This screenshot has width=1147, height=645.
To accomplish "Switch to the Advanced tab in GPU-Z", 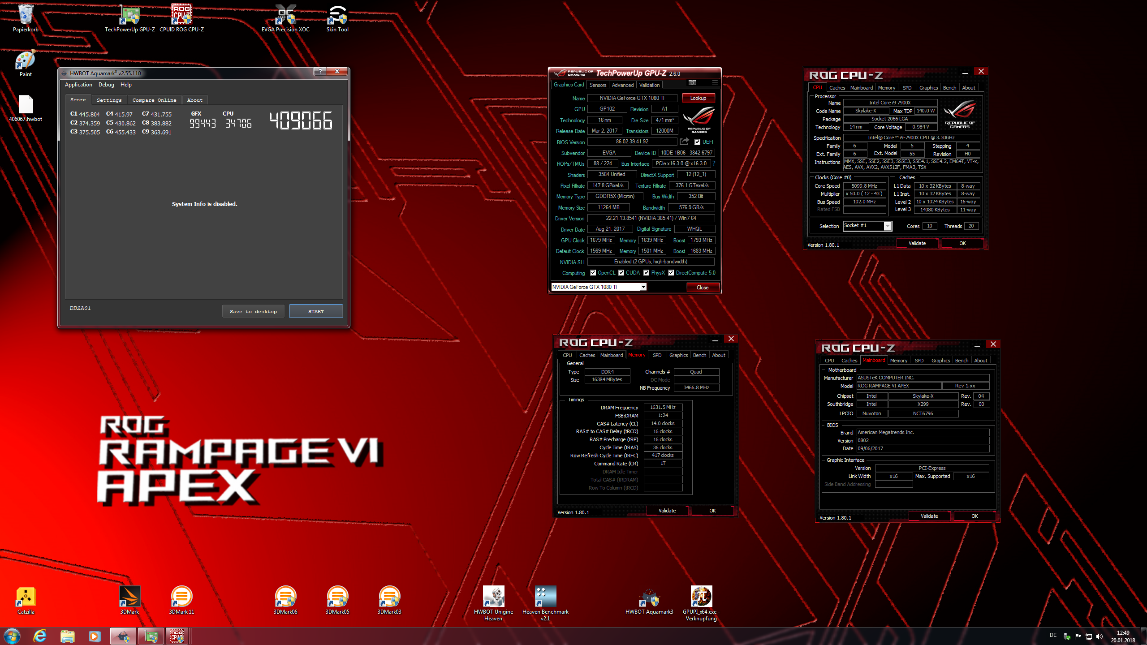I will [x=623, y=85].
